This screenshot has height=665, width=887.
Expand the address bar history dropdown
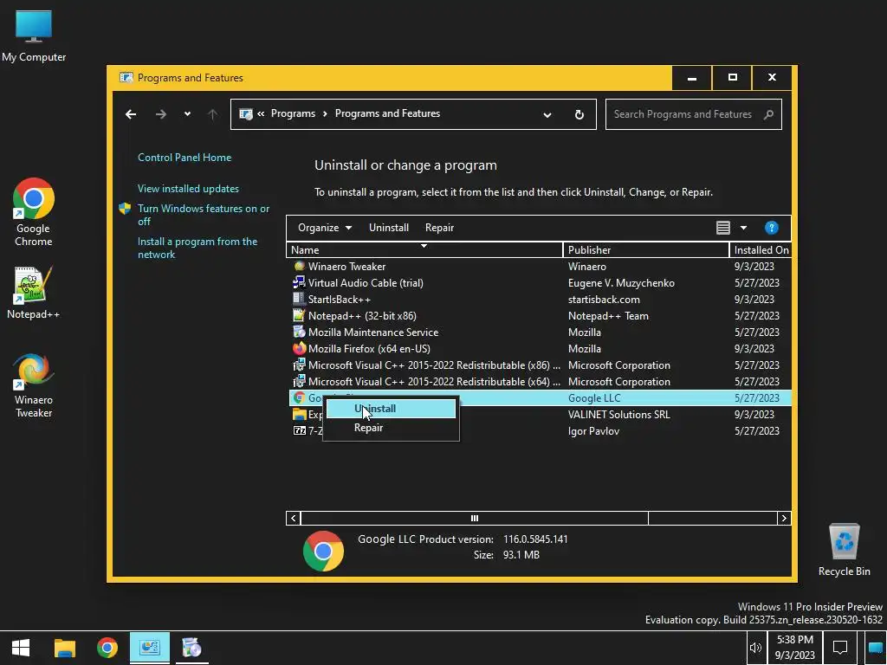[547, 115]
